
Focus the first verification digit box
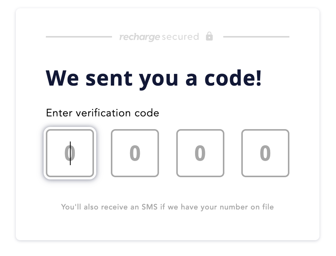click(70, 153)
